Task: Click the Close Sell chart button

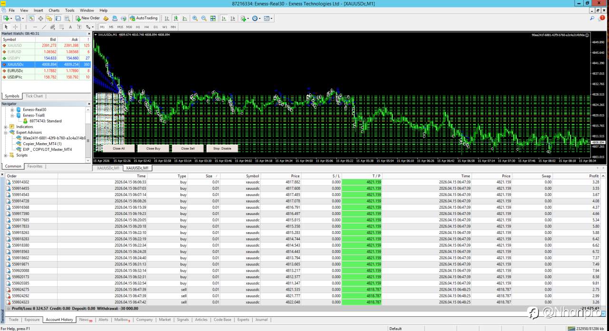Action: pyautogui.click(x=188, y=148)
